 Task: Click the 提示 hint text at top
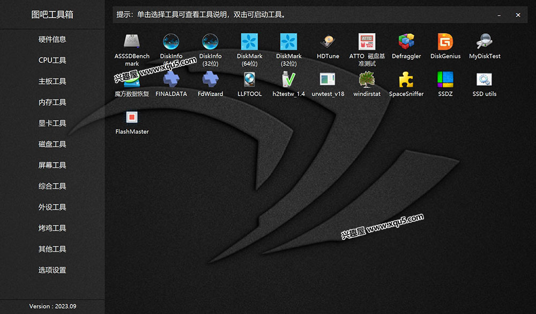[x=202, y=14]
